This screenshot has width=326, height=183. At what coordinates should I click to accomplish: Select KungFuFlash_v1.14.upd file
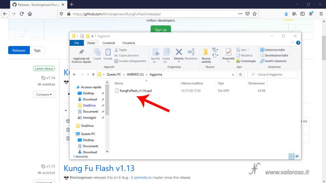136,91
